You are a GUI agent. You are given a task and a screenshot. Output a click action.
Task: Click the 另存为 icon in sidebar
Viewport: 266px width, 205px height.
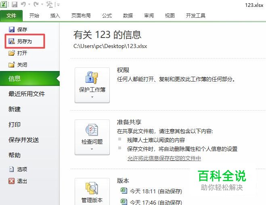coord(12,41)
